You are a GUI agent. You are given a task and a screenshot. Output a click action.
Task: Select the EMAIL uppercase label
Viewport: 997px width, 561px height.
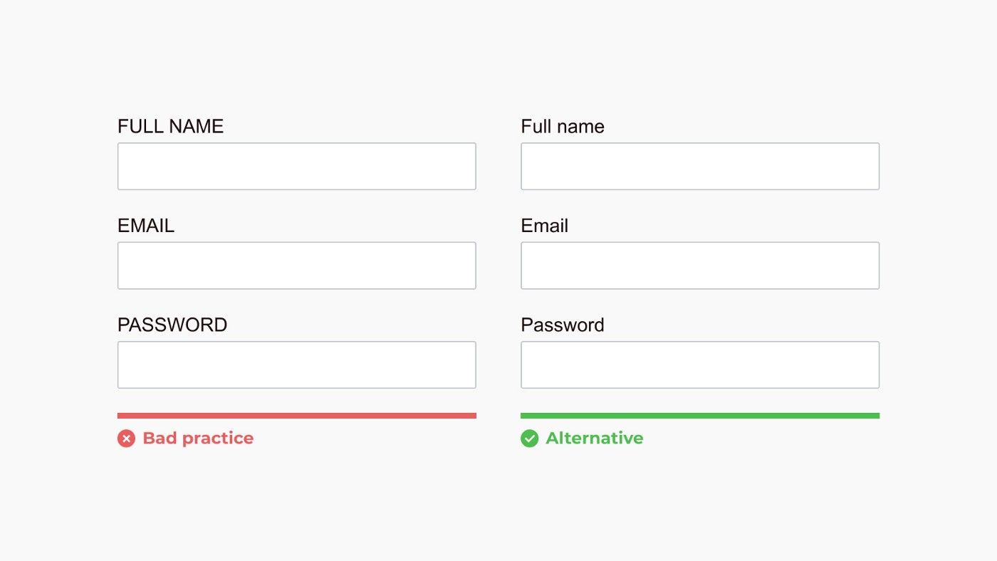146,226
